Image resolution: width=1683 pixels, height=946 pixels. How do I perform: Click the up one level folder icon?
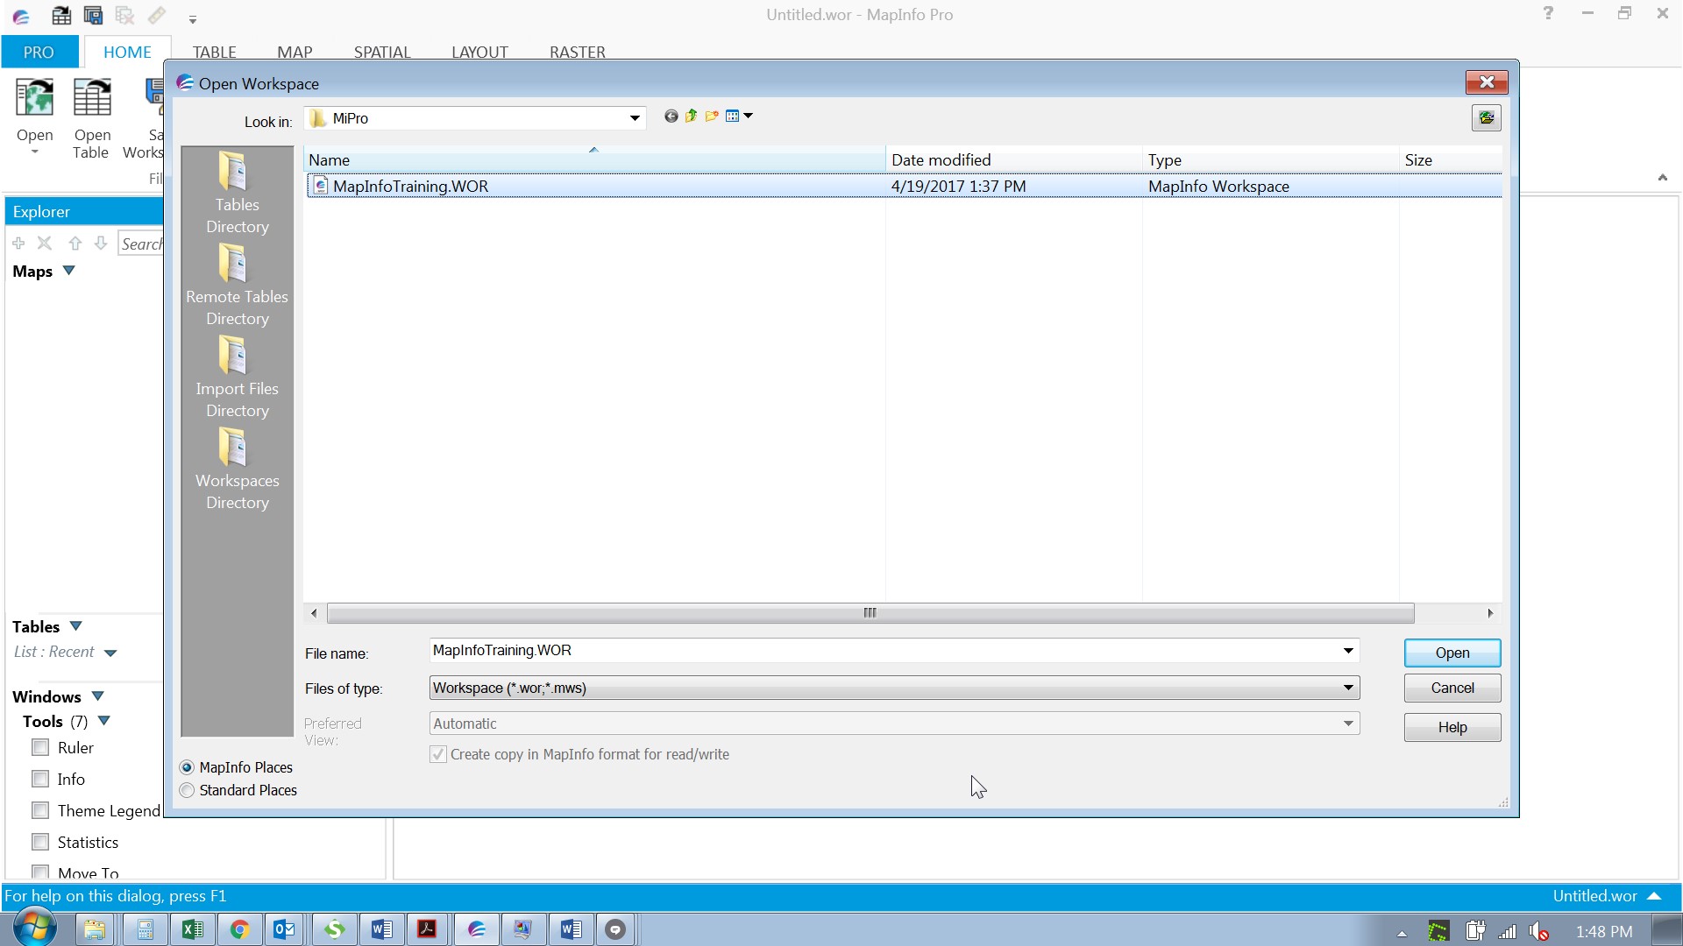pyautogui.click(x=691, y=116)
